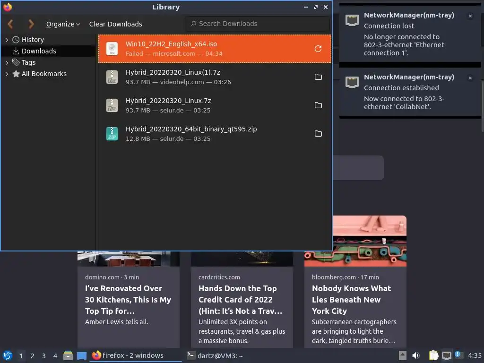Click "93.7 MB — selur.de — 03:25" details
The image size is (484, 363).
coord(168,111)
